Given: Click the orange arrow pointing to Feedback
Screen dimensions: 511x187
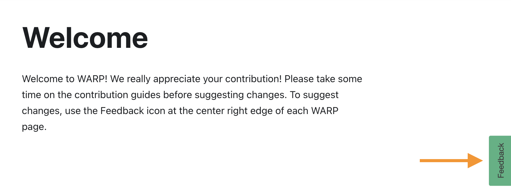Looking at the screenshot, I should (451, 161).
